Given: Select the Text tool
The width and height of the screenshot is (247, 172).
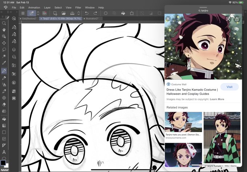Looking at the screenshot, I should point(4,152).
